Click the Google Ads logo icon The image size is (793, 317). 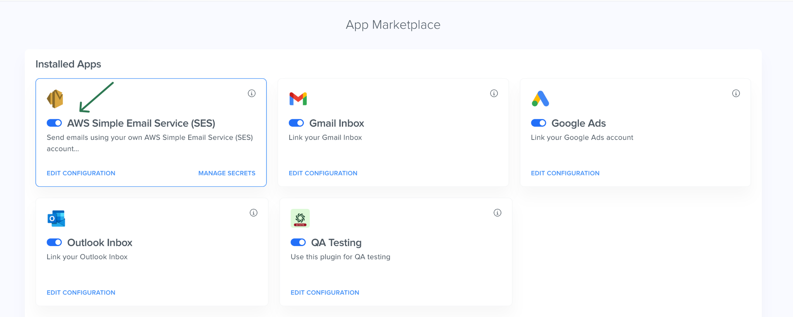[x=540, y=98]
